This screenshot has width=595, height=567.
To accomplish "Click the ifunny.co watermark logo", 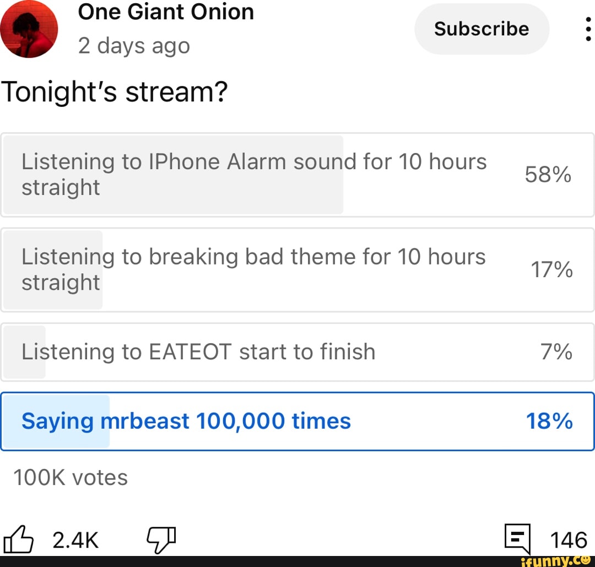I will point(555,561).
